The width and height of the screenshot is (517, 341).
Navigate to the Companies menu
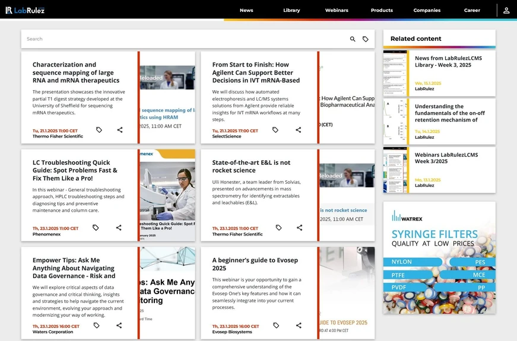(427, 10)
